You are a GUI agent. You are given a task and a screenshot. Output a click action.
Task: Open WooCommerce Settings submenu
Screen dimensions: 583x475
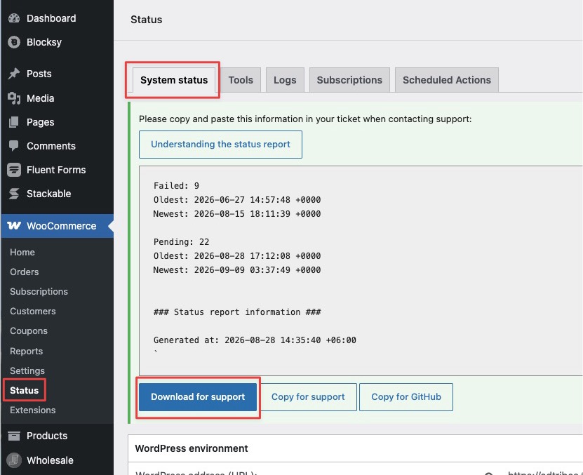27,371
